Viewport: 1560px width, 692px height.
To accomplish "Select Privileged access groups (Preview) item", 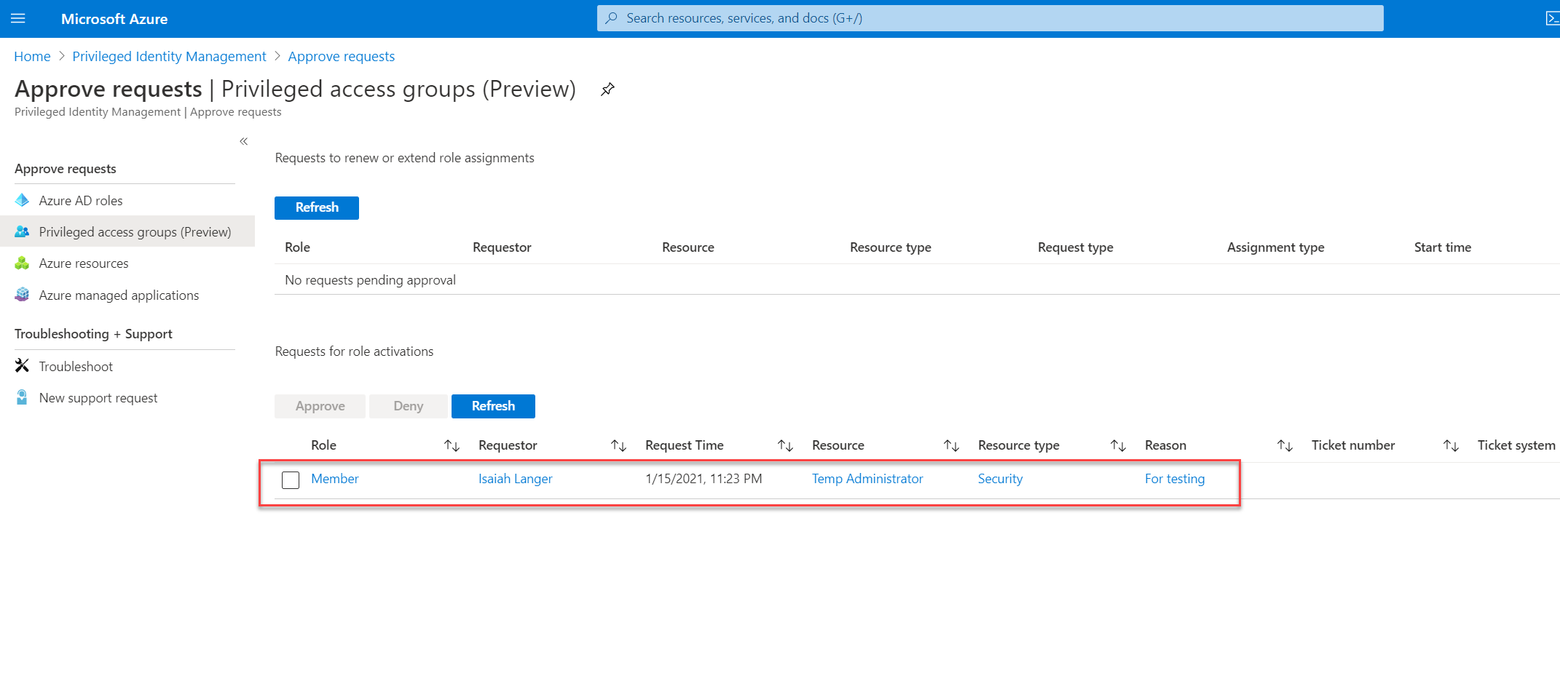I will pyautogui.click(x=127, y=231).
